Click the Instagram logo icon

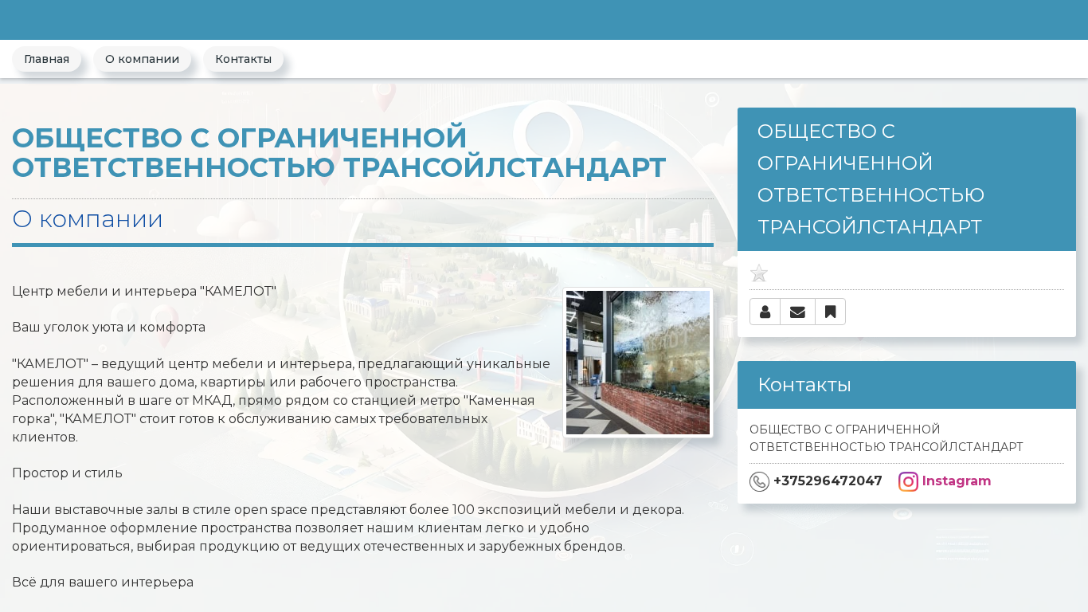click(x=908, y=481)
